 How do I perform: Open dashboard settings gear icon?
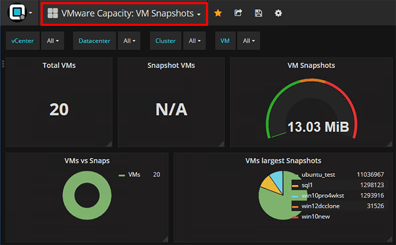coord(278,13)
